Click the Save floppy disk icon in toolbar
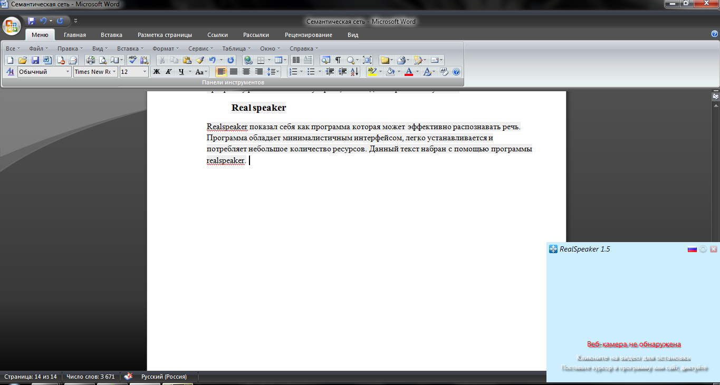Image resolution: width=720 pixels, height=385 pixels. pos(35,60)
